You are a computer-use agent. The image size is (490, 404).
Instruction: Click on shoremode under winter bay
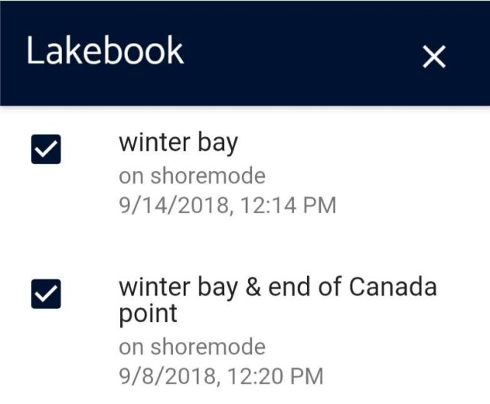click(x=192, y=176)
